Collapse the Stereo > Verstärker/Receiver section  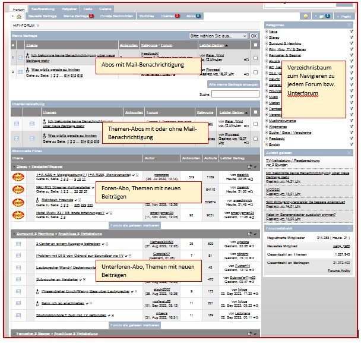[x=14, y=166]
